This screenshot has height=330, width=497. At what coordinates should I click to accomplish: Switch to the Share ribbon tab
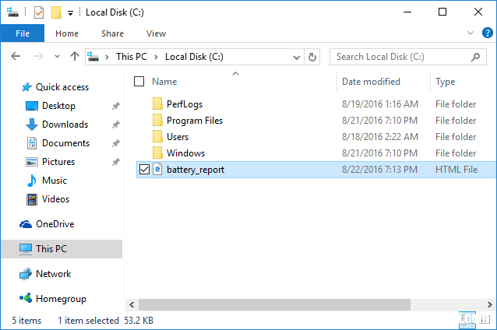click(x=112, y=33)
